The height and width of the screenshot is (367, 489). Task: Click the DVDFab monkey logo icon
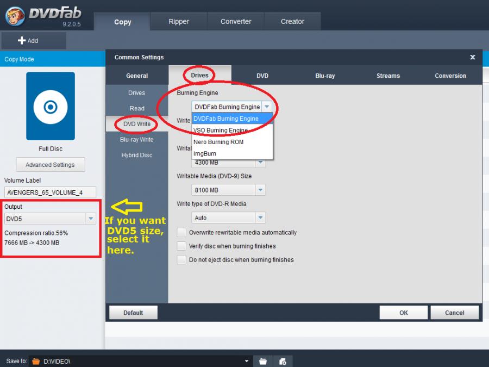pyautogui.click(x=15, y=16)
